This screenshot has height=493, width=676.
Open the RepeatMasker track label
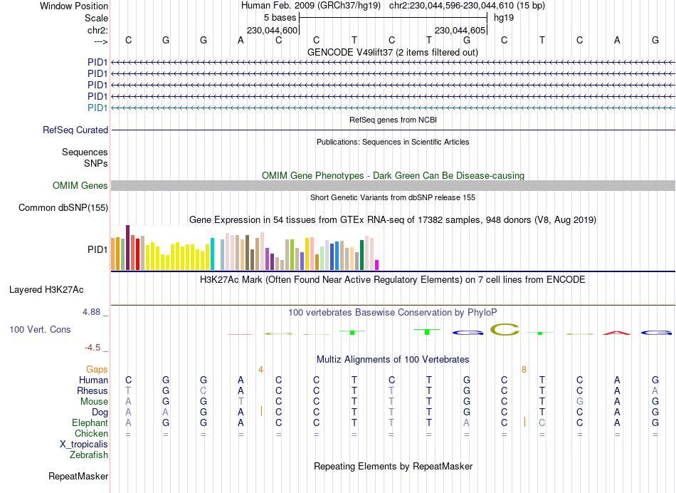pyautogui.click(x=78, y=476)
